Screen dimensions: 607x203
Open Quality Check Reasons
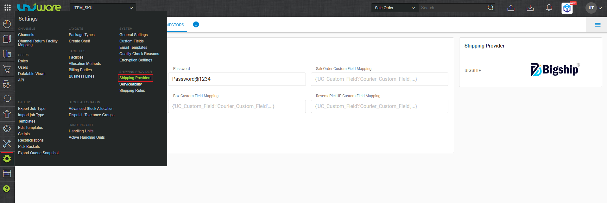[x=139, y=54]
